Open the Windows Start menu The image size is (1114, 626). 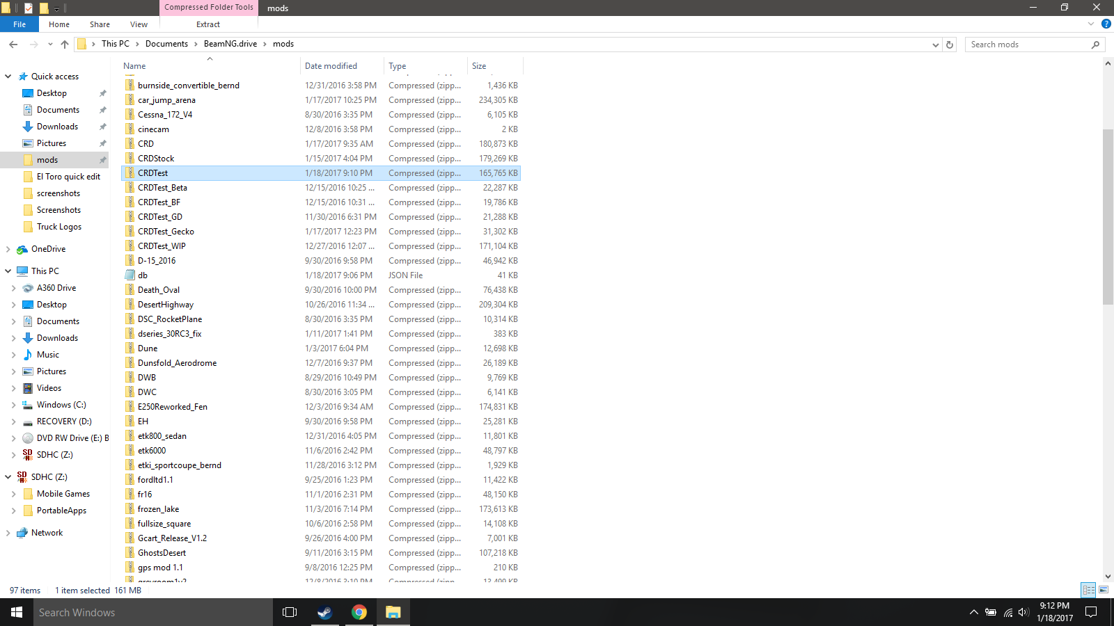(17, 612)
